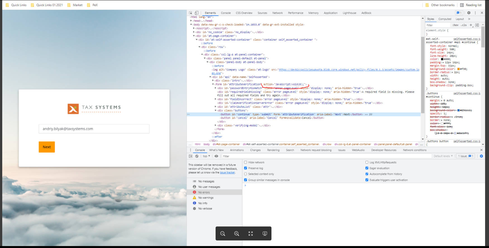Toggle the .cls class editor button
489x248 pixels.
point(464,25)
